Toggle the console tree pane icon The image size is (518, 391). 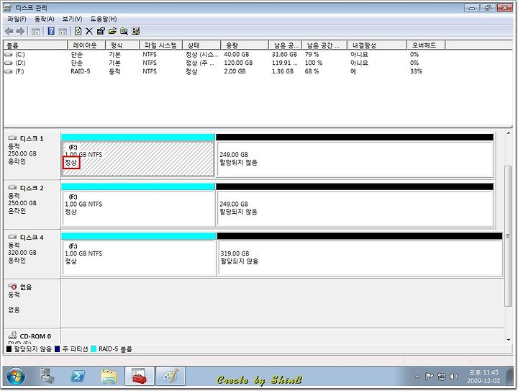36,32
